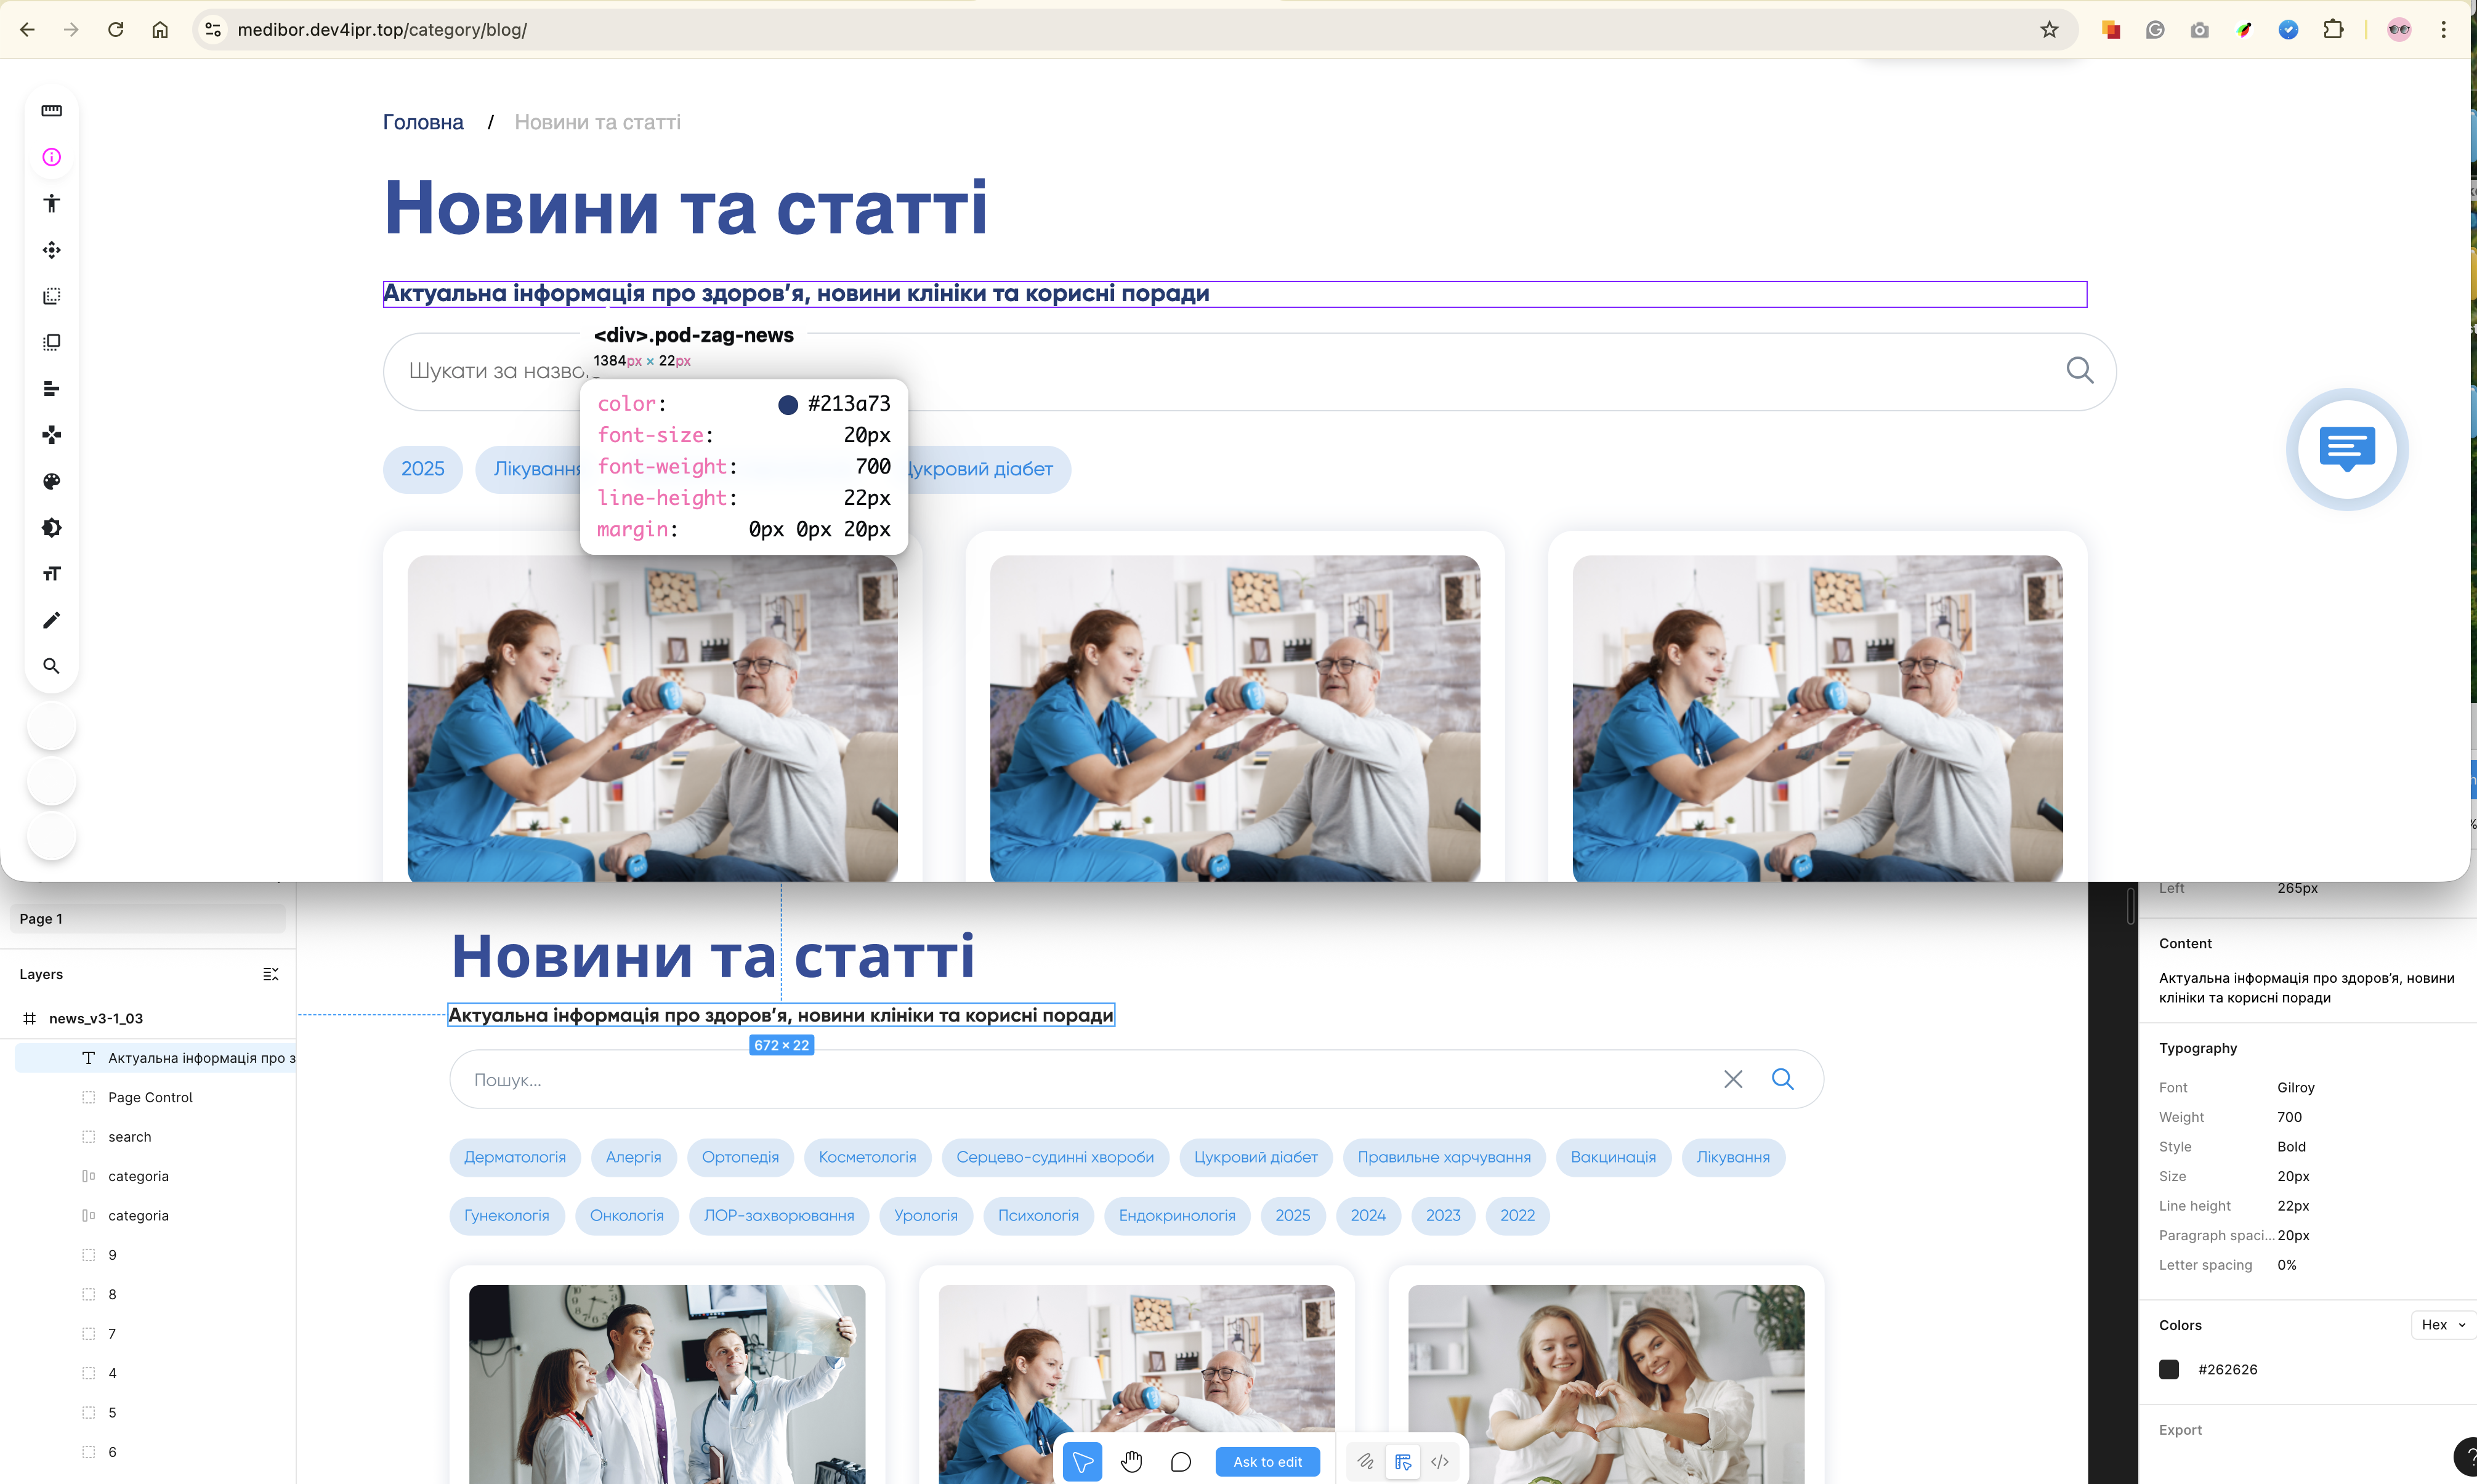Open the Hex color format dropdown
2477x1484 pixels.
[x=2442, y=1325]
